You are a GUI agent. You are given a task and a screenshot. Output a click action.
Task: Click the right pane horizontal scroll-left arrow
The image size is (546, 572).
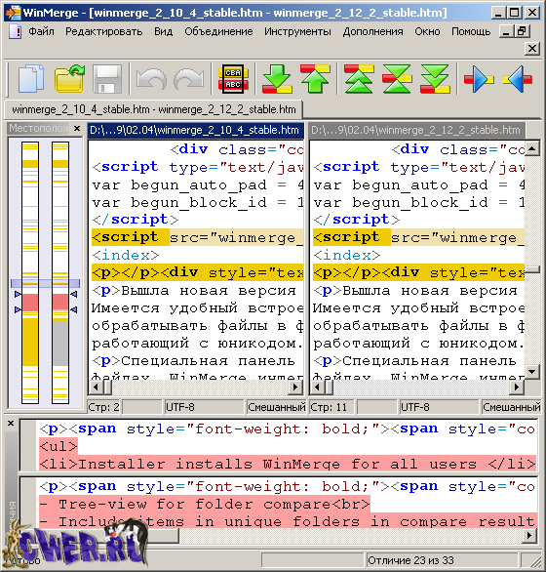point(317,388)
